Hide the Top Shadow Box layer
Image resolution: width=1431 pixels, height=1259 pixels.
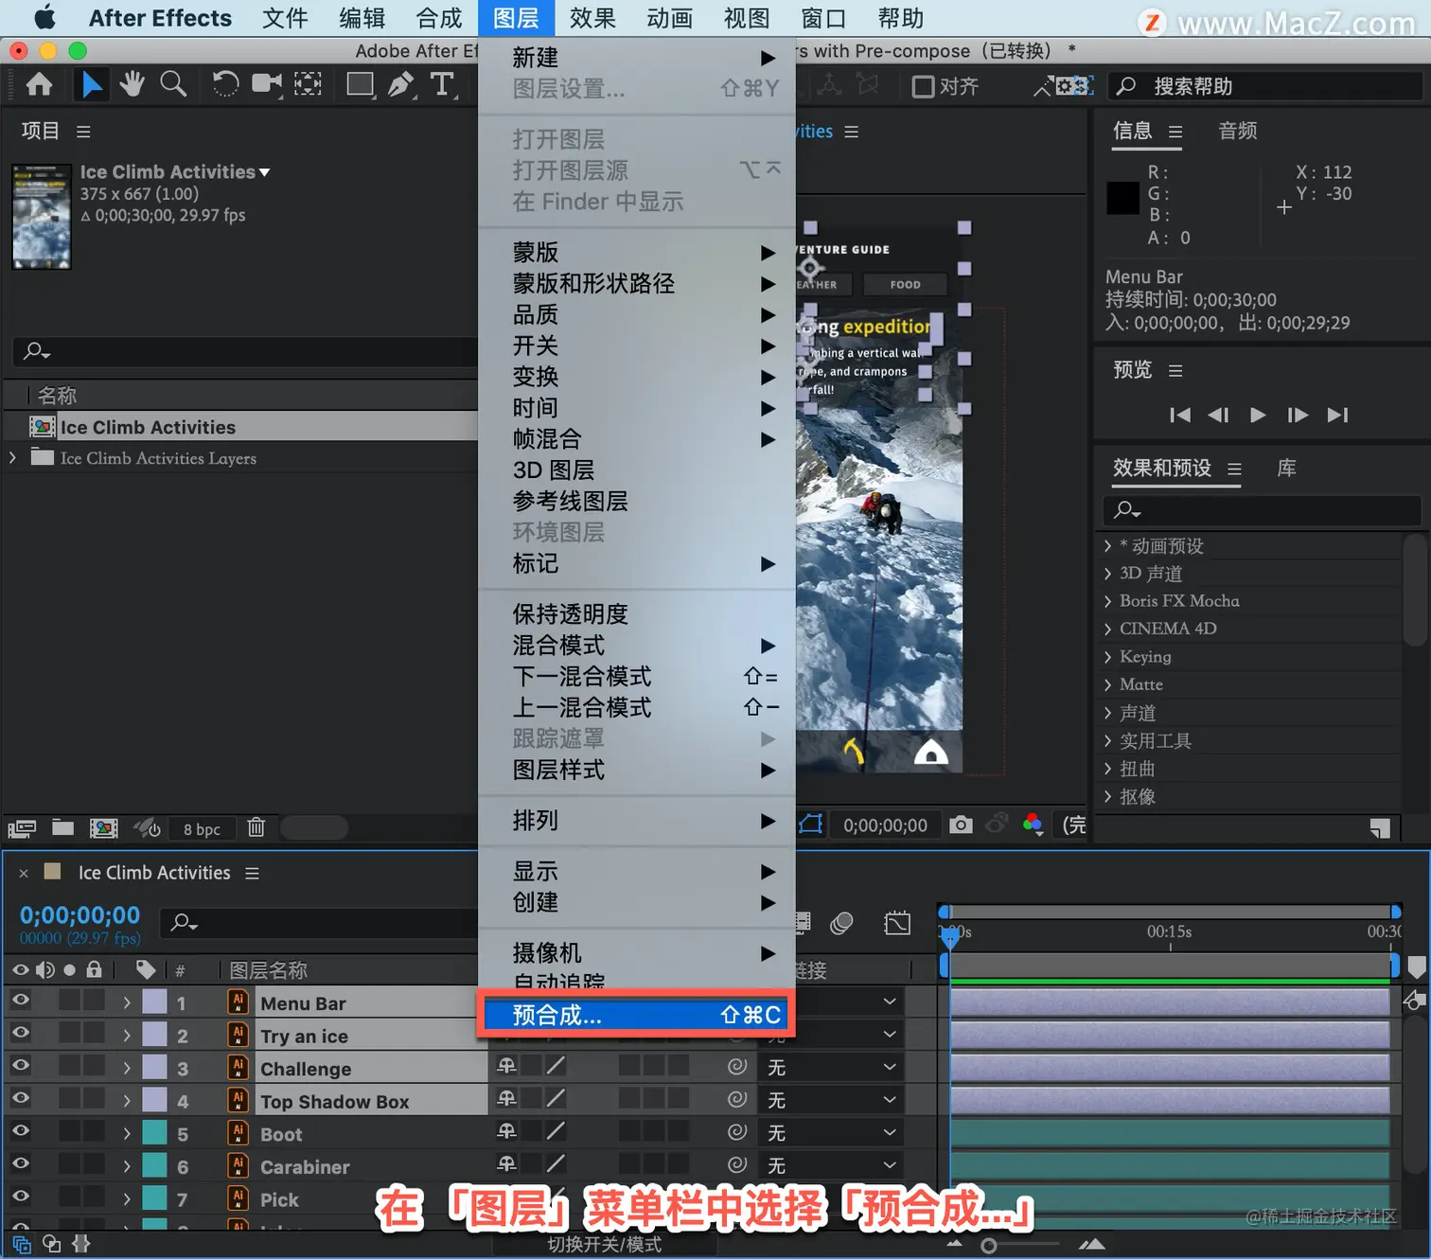(20, 1098)
